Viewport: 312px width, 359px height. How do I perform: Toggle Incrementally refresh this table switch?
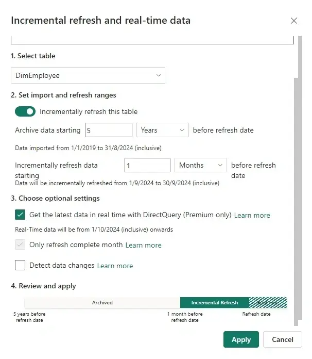pos(25,111)
